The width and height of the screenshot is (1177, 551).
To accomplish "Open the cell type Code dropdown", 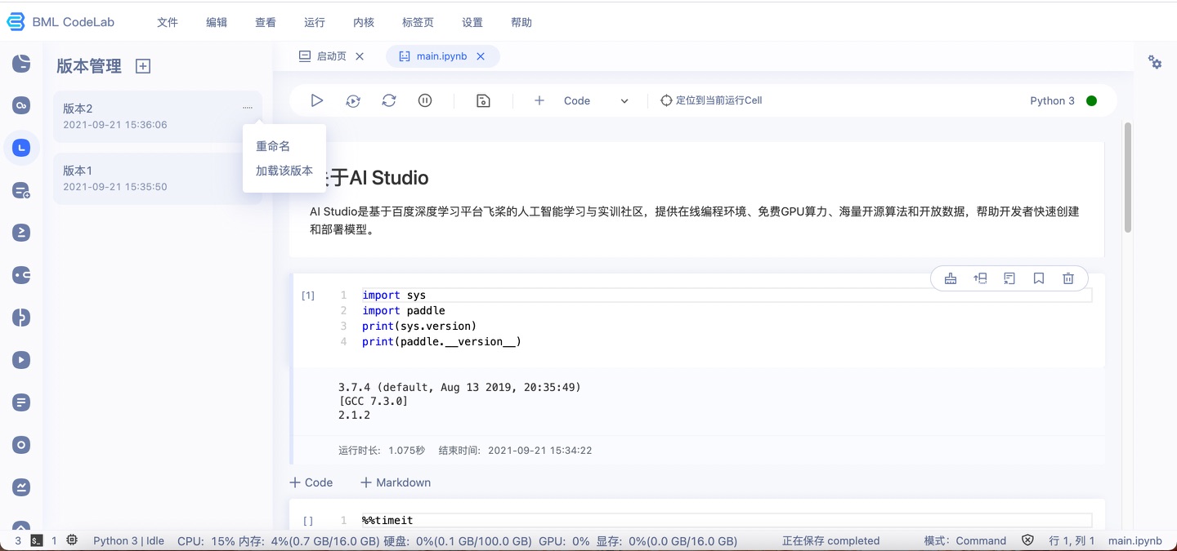I will tap(596, 100).
